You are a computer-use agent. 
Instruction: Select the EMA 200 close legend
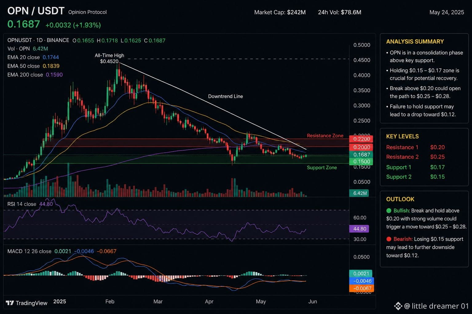(35, 75)
